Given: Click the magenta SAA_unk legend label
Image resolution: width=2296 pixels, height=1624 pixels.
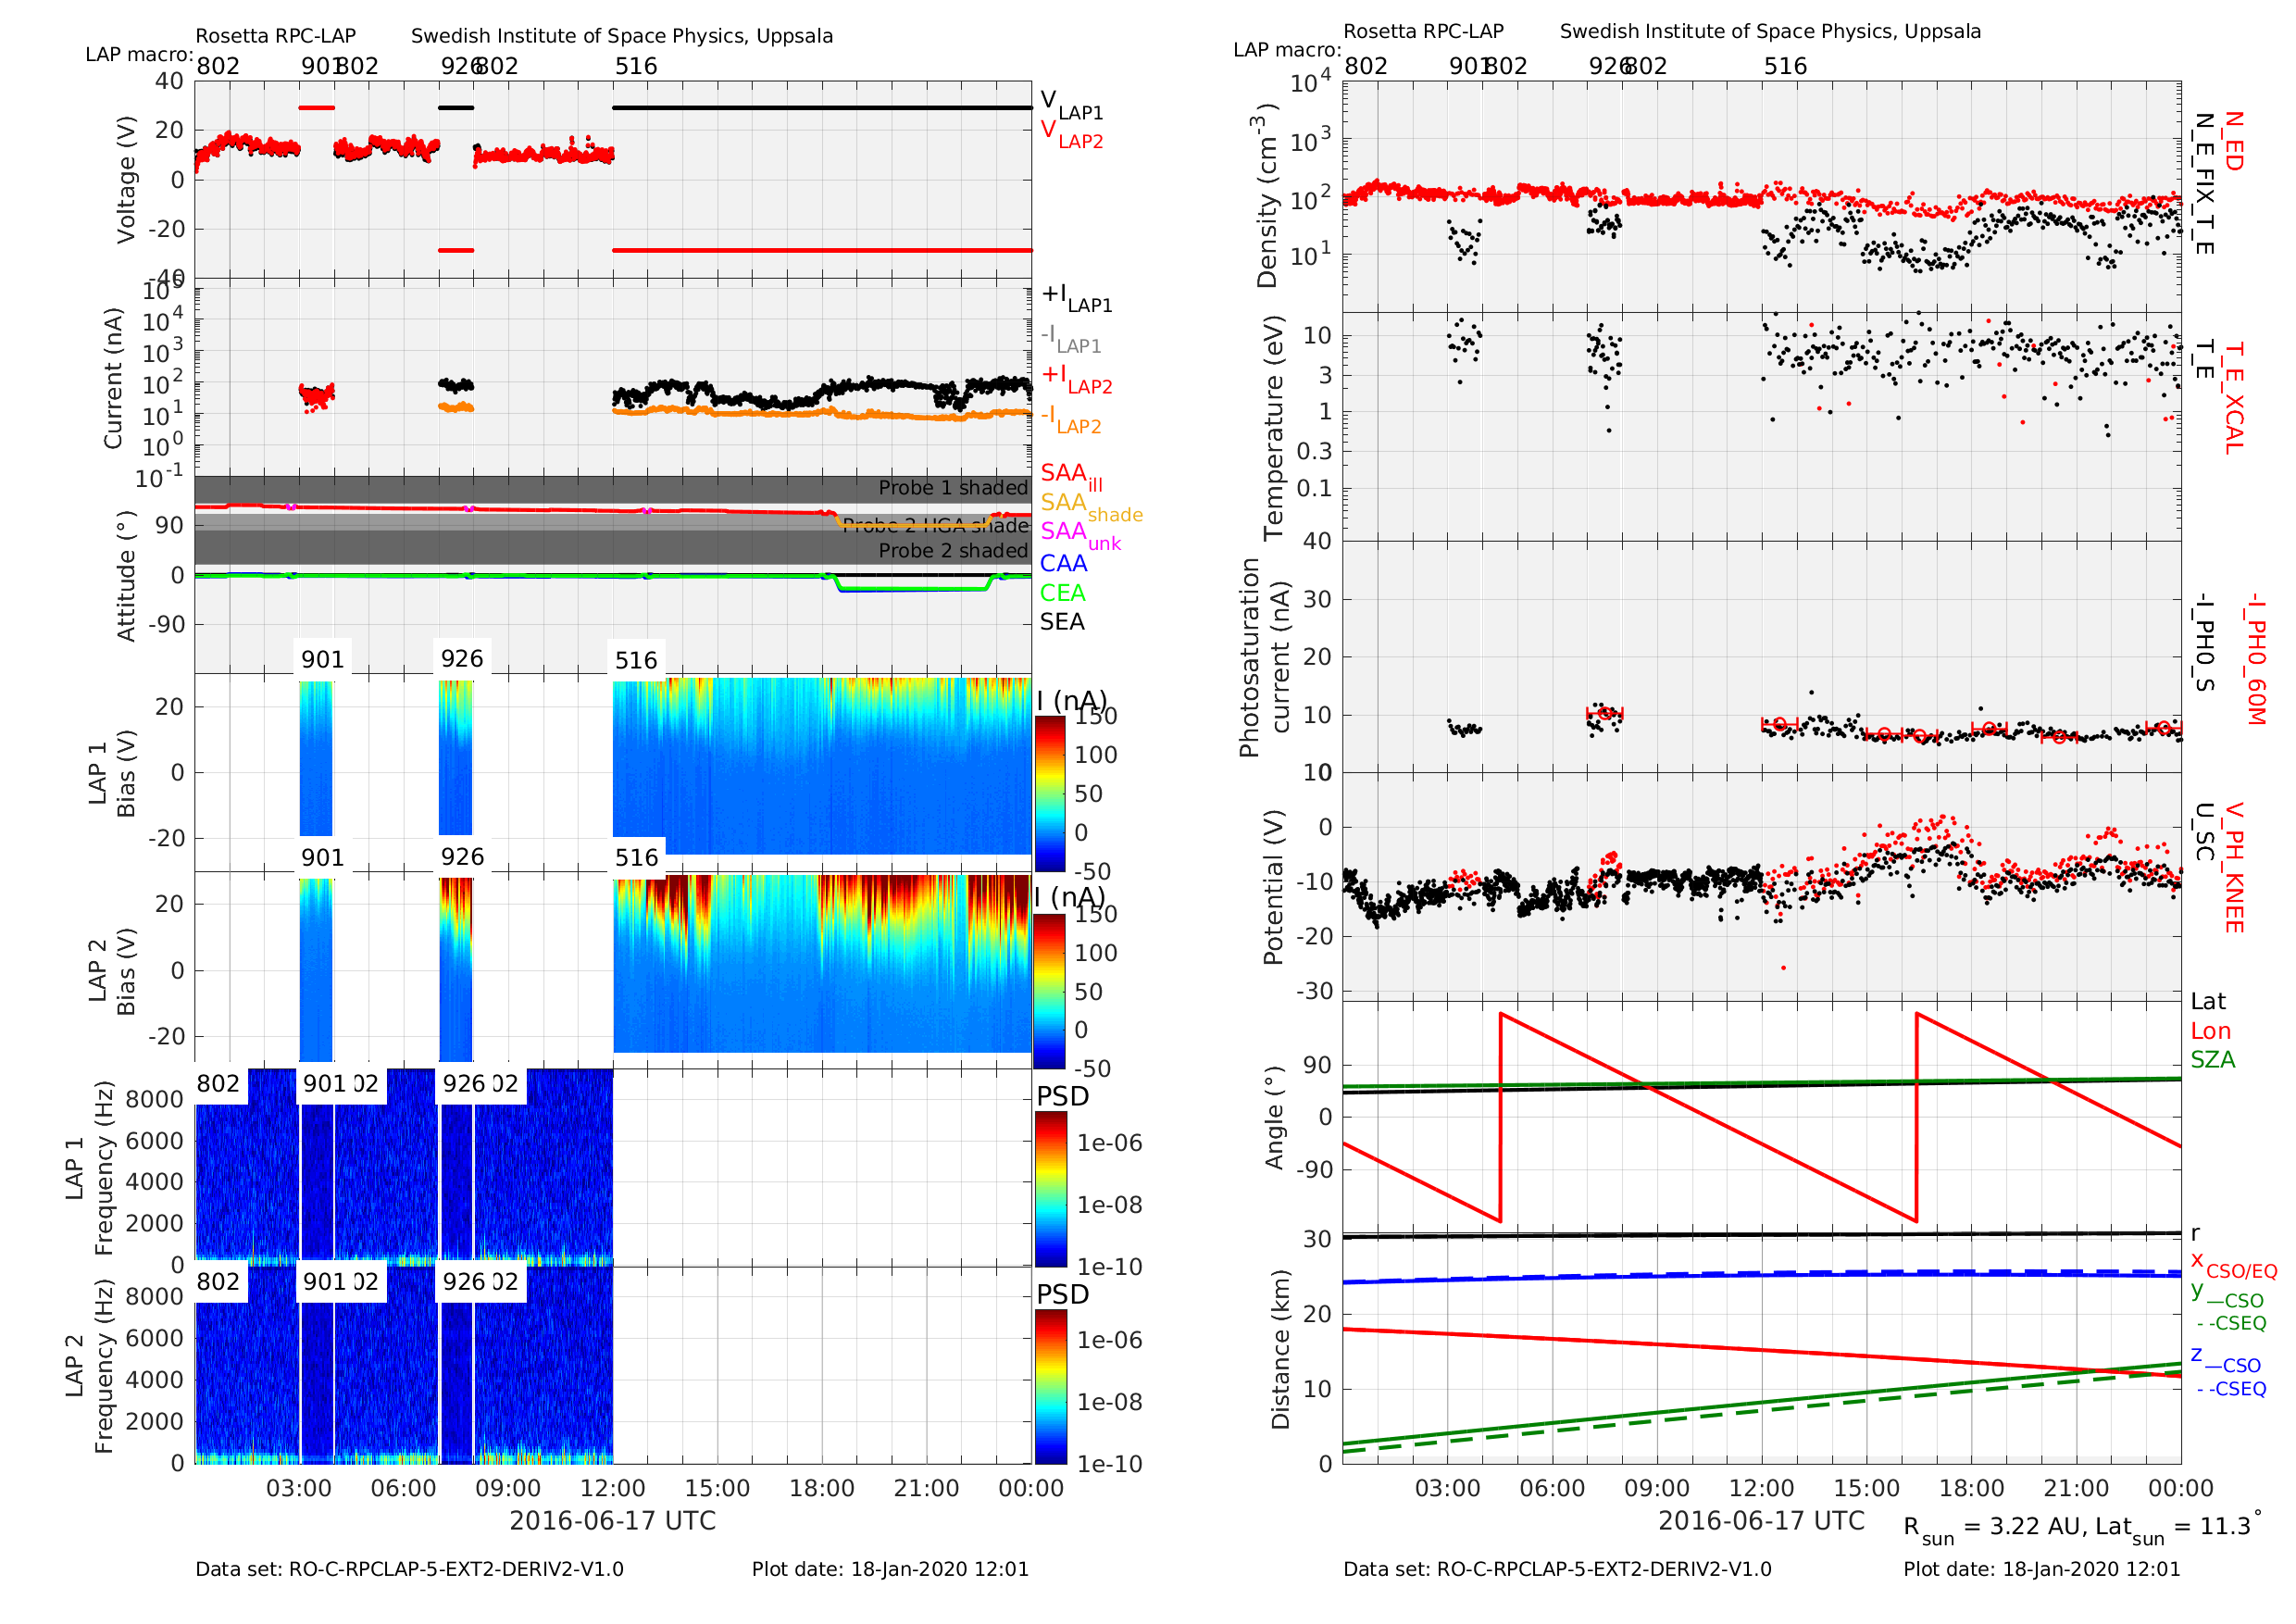Looking at the screenshot, I should point(1080,535).
